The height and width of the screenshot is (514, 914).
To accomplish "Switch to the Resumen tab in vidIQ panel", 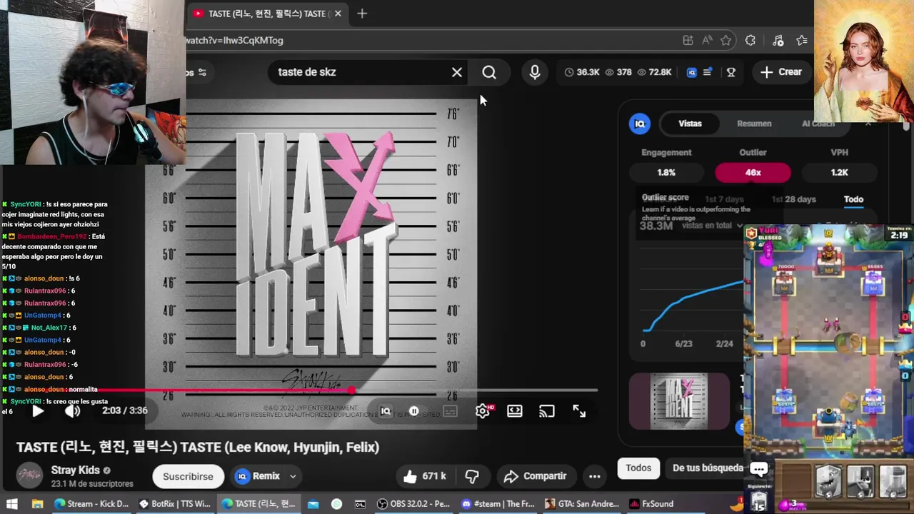I will [x=754, y=124].
